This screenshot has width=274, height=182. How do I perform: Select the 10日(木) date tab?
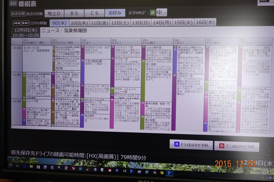pyautogui.click(x=79, y=23)
